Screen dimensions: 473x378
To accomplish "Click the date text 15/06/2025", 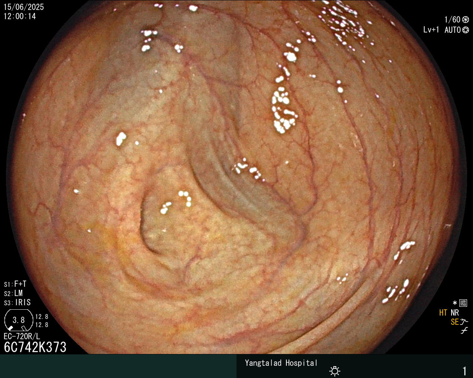I will tap(24, 7).
